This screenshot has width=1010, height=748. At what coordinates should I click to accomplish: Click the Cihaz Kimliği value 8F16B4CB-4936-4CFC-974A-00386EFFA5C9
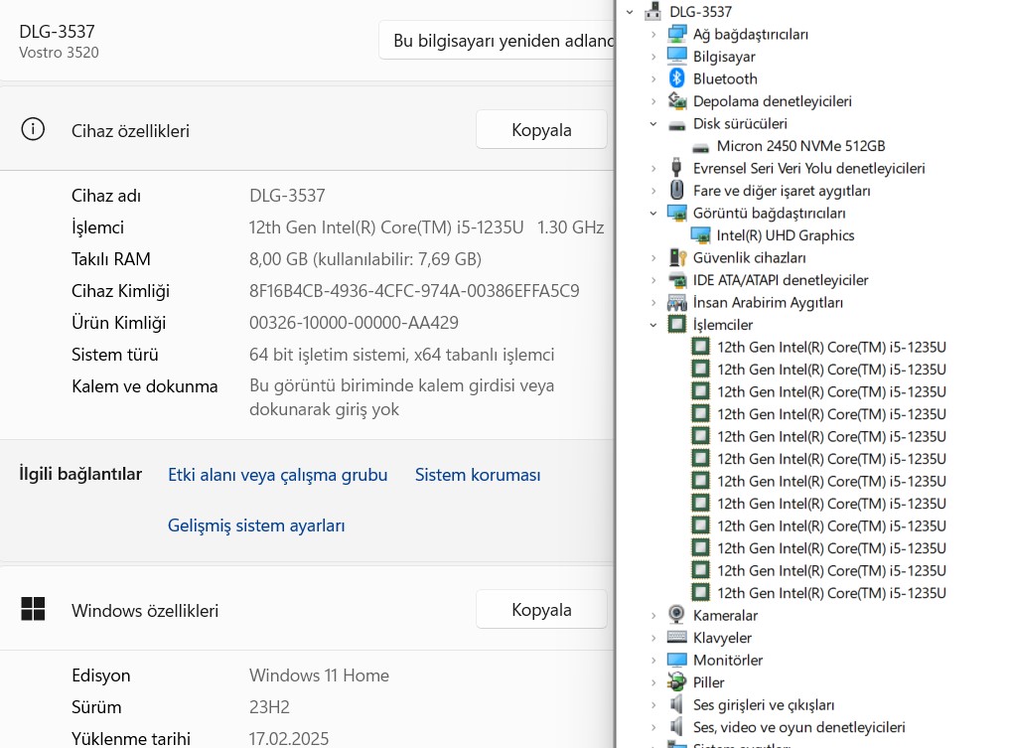coord(414,291)
